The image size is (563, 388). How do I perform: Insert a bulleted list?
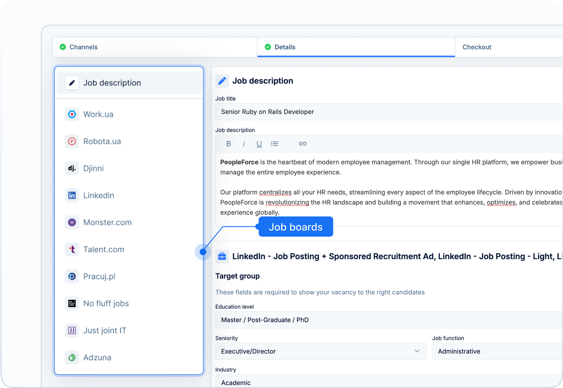point(274,144)
